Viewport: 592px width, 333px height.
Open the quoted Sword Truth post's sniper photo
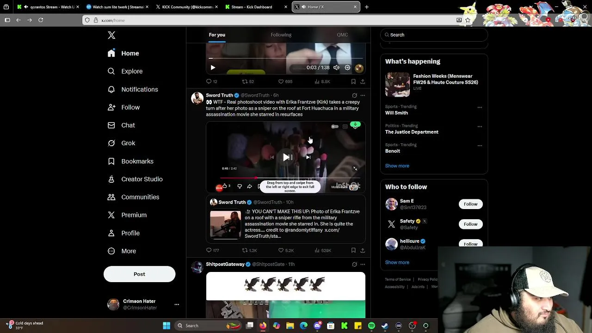226,225
